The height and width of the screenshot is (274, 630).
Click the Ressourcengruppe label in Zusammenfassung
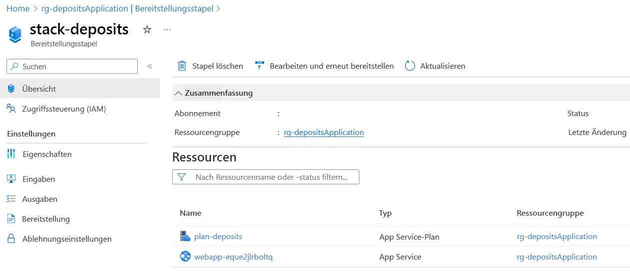(207, 133)
